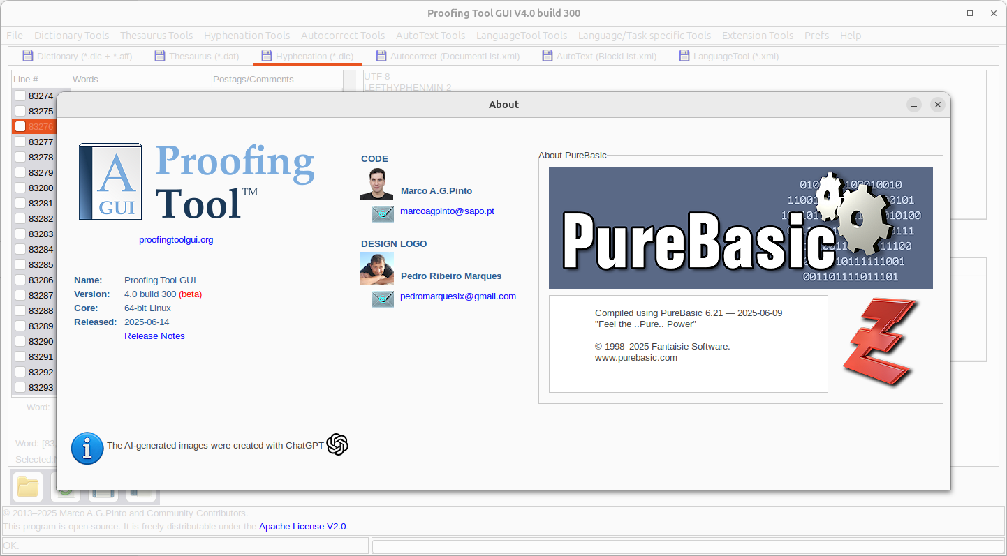
Task: Click the marcoagpinto@sapo.pt email link
Action: point(447,211)
